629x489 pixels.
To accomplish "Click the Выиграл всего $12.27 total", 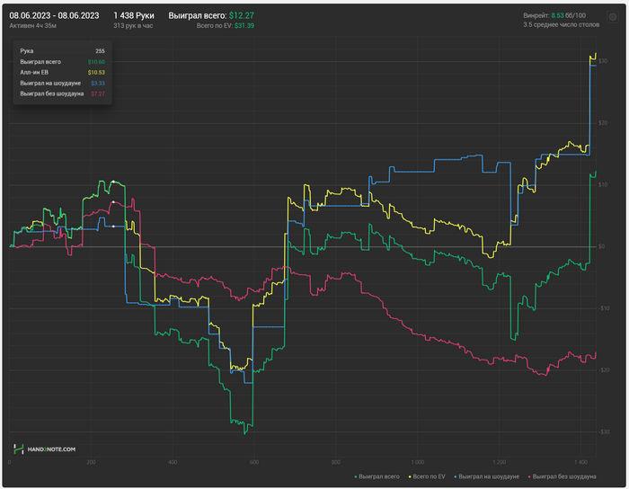I will click(211, 15).
